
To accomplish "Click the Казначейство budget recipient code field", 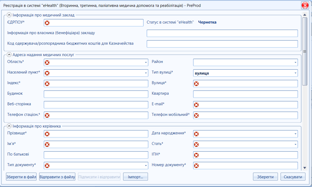I will coord(222,44).
